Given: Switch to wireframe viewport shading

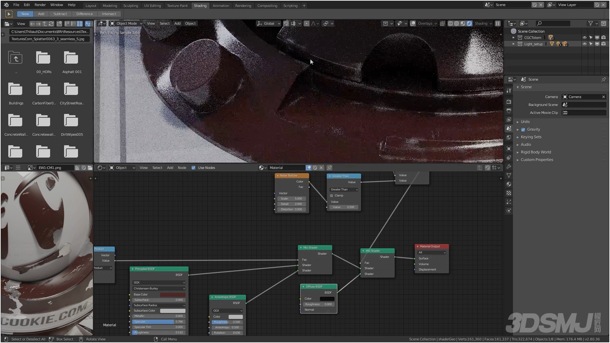Looking at the screenshot, I should point(450,24).
